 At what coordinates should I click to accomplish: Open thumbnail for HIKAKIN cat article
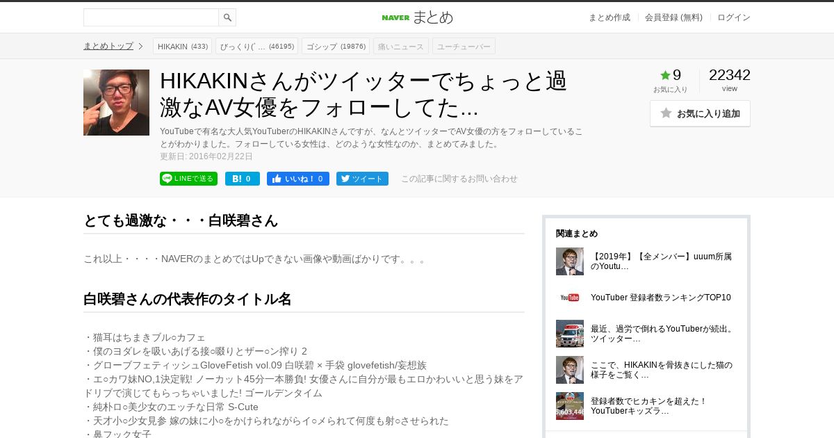tap(570, 370)
